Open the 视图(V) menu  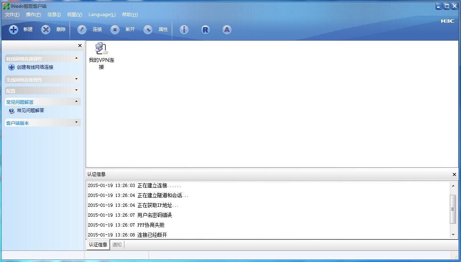tap(75, 14)
